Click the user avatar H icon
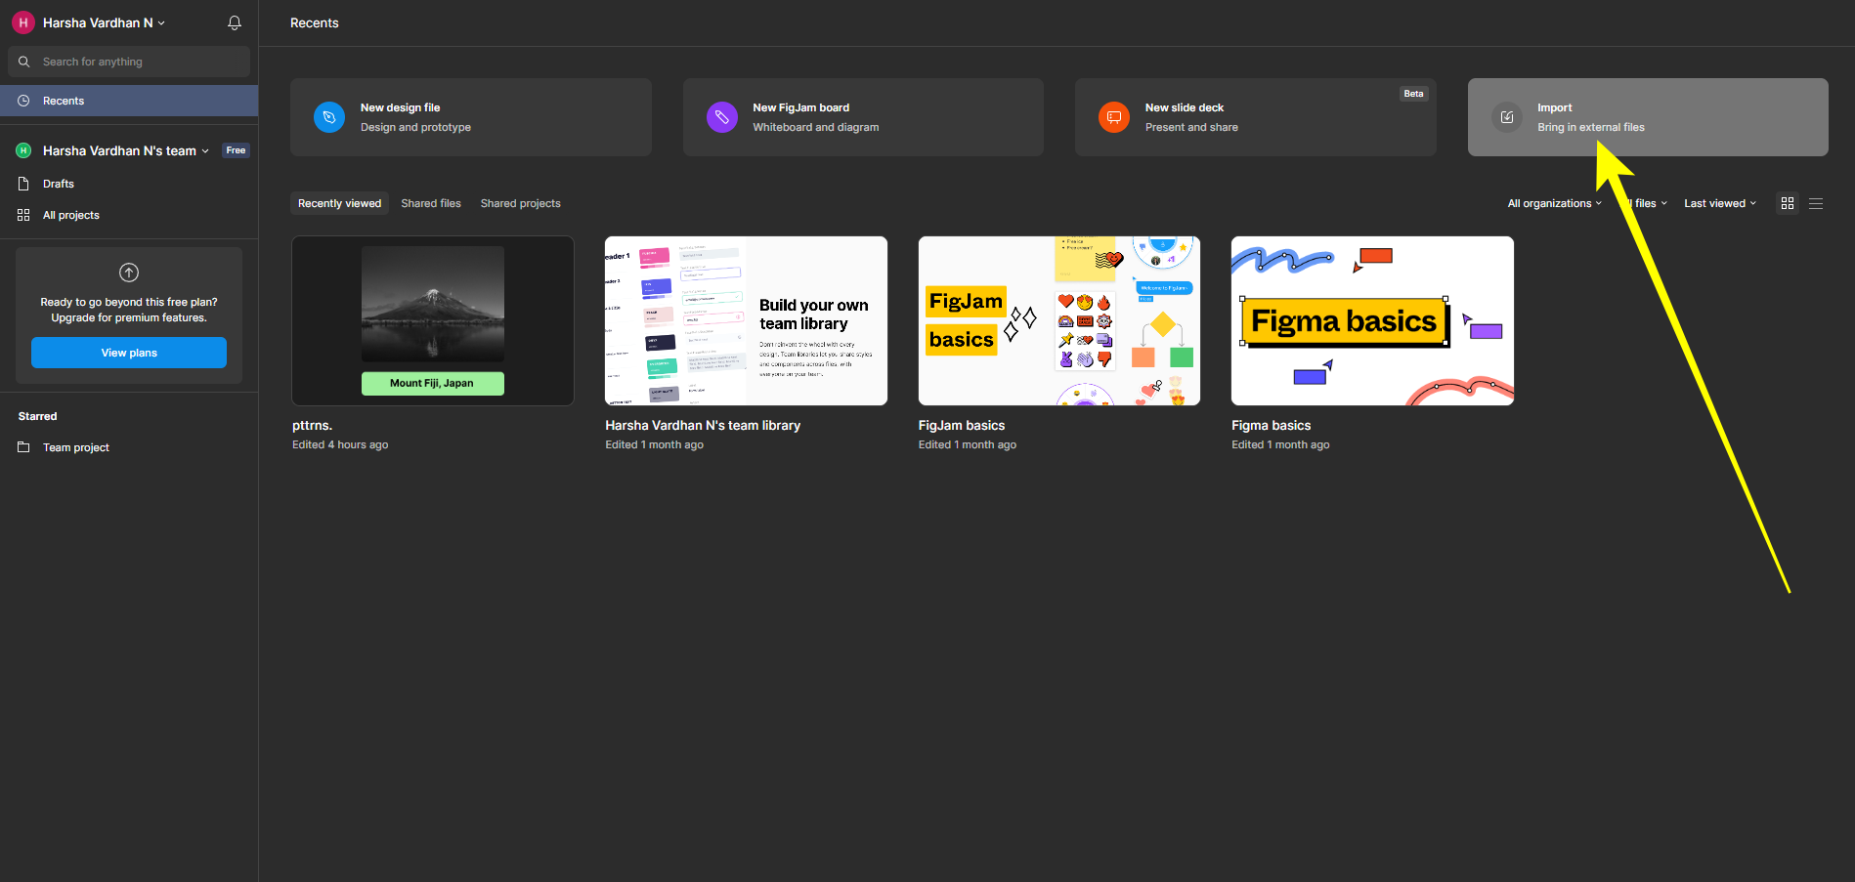 coord(22,22)
